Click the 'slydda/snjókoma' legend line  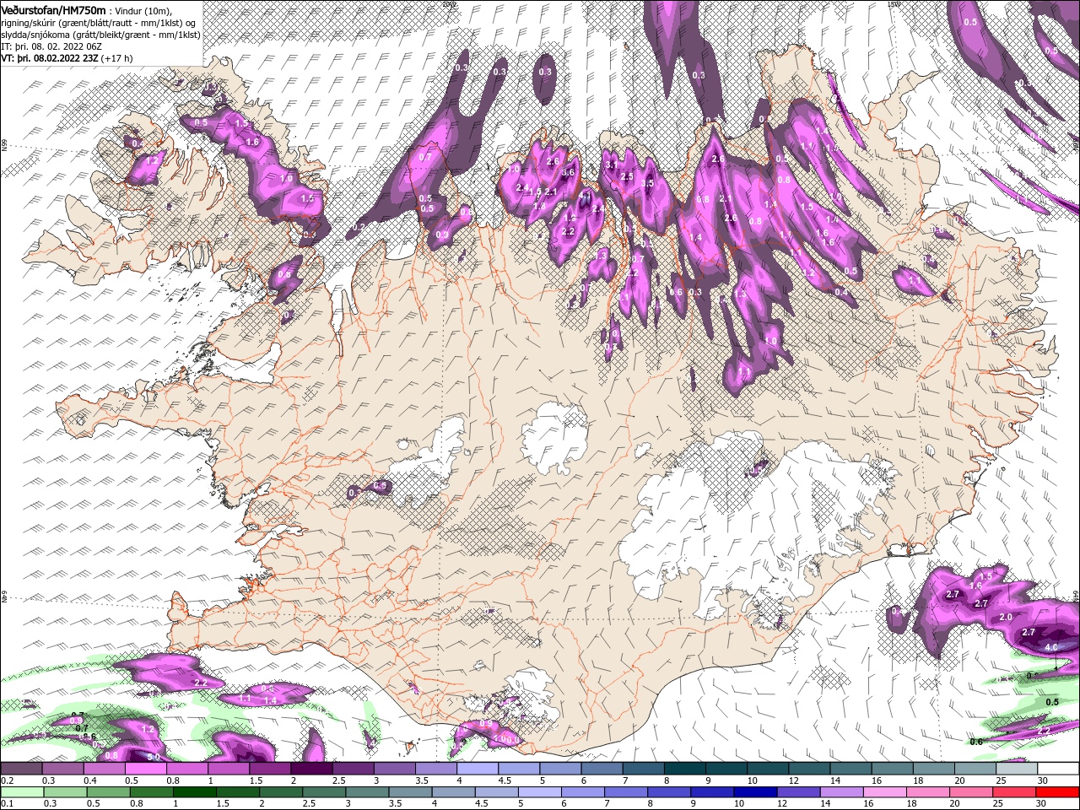click(x=99, y=35)
